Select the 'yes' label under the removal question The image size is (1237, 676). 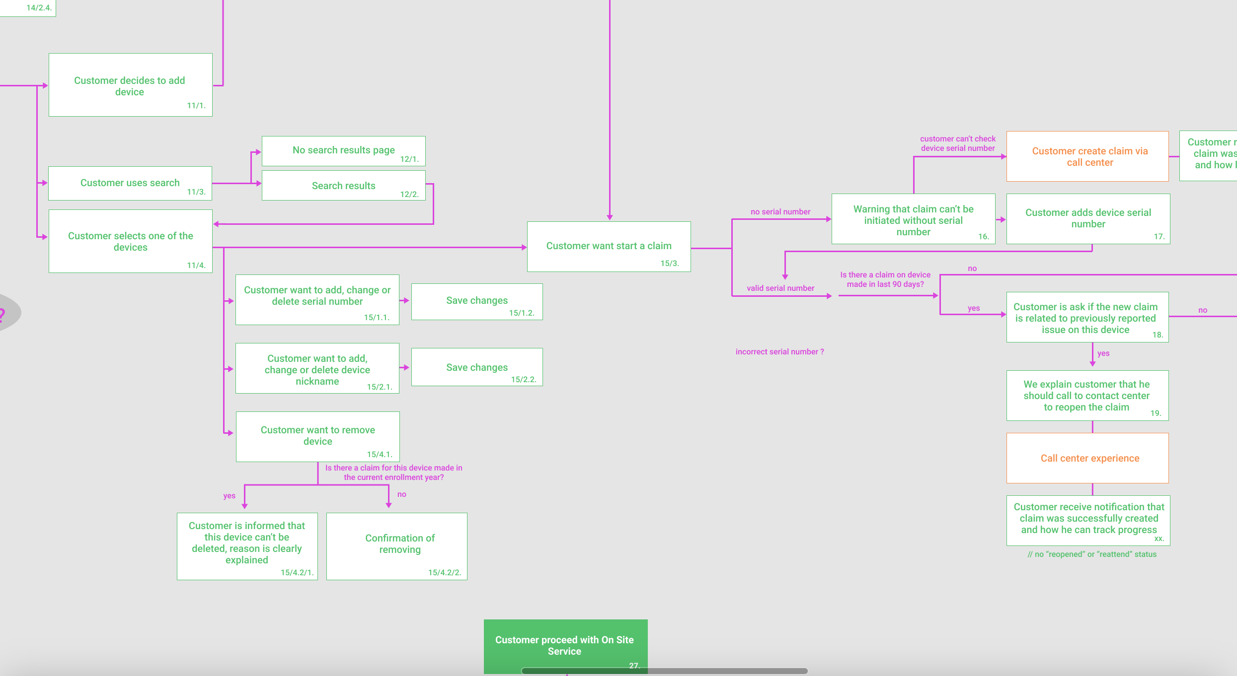230,495
